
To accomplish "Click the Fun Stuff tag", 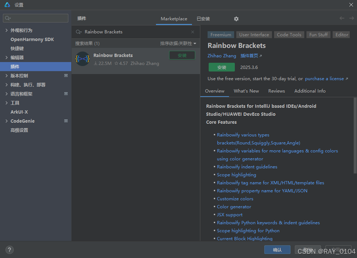I will (318, 35).
